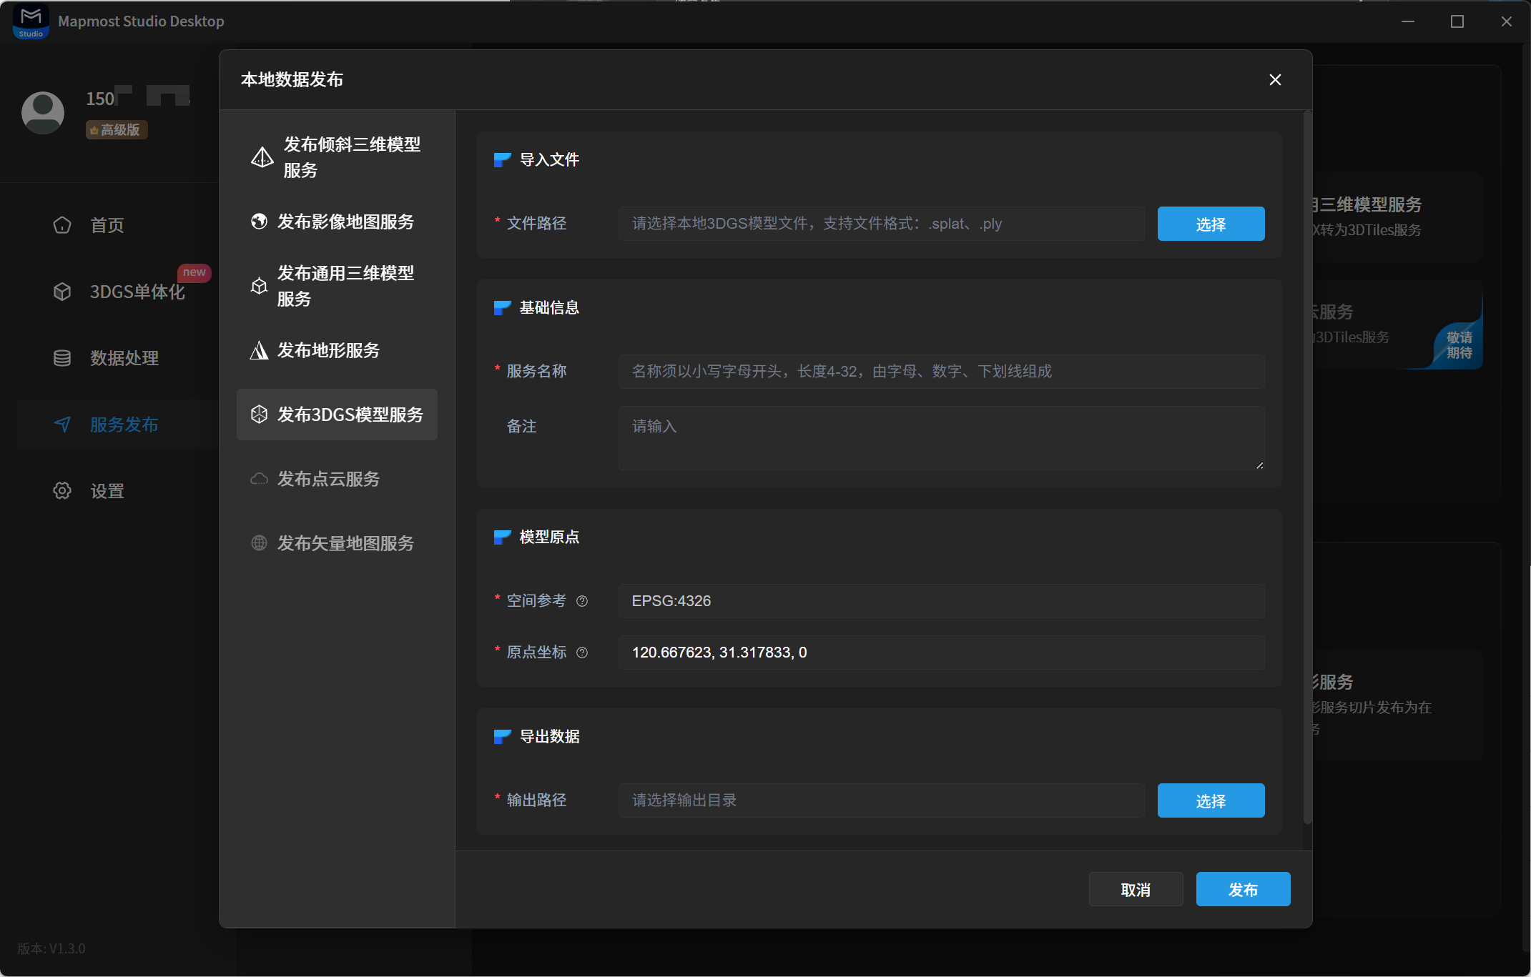The height and width of the screenshot is (977, 1531).
Task: Click the red new badge on 3DGS单体化
Action: point(194,272)
